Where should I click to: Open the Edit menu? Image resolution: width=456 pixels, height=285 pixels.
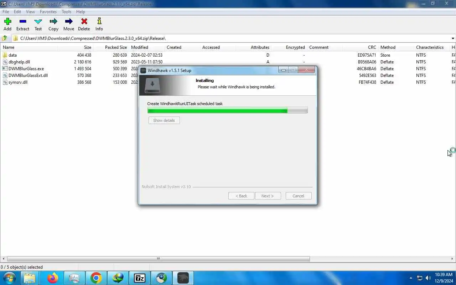17,12
